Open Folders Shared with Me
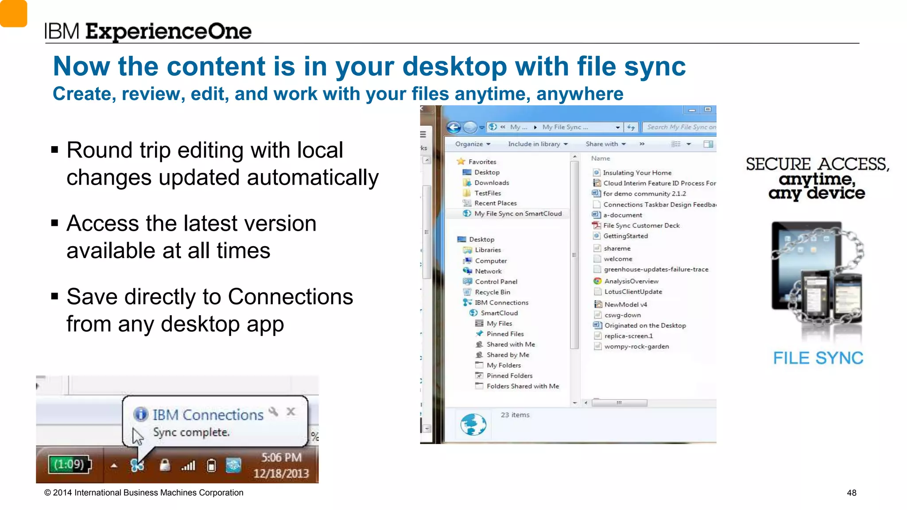Viewport: 907px width, 510px height. point(517,386)
